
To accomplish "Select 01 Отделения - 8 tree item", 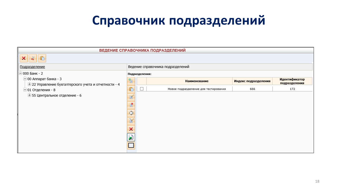I will (41, 90).
